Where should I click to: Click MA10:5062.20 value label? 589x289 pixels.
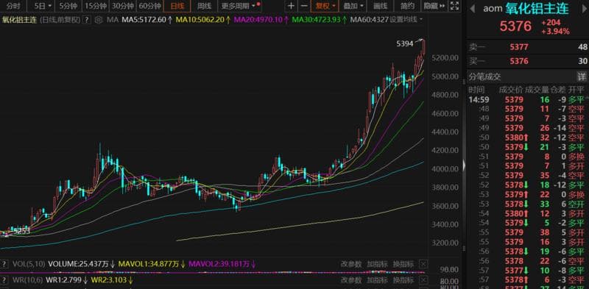point(200,20)
